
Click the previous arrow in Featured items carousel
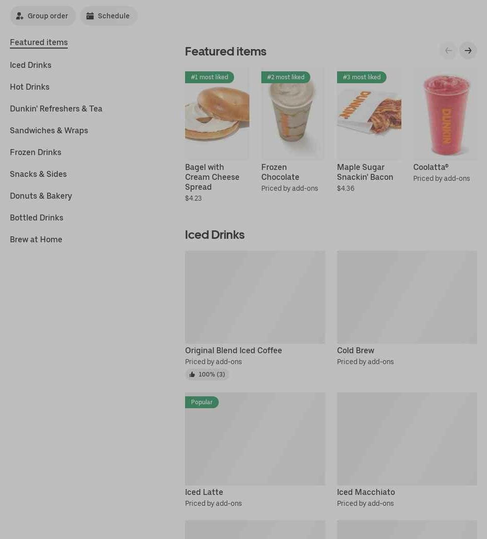pyautogui.click(x=448, y=51)
